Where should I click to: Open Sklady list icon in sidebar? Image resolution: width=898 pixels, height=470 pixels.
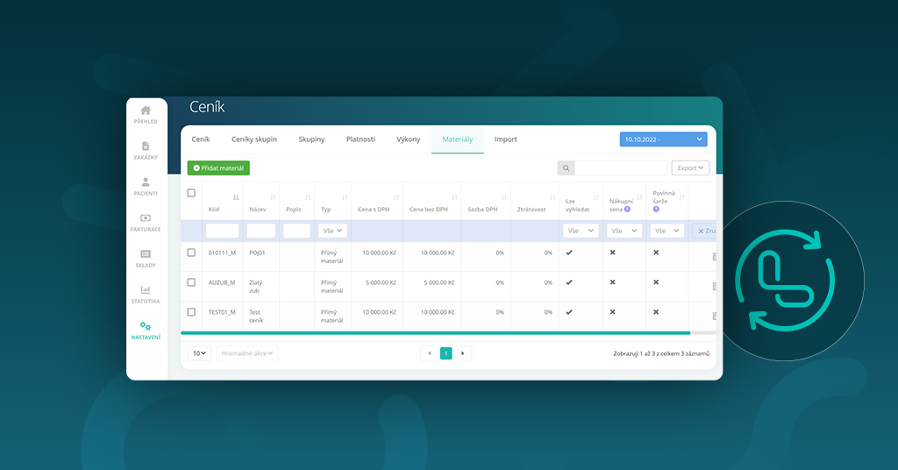click(146, 254)
